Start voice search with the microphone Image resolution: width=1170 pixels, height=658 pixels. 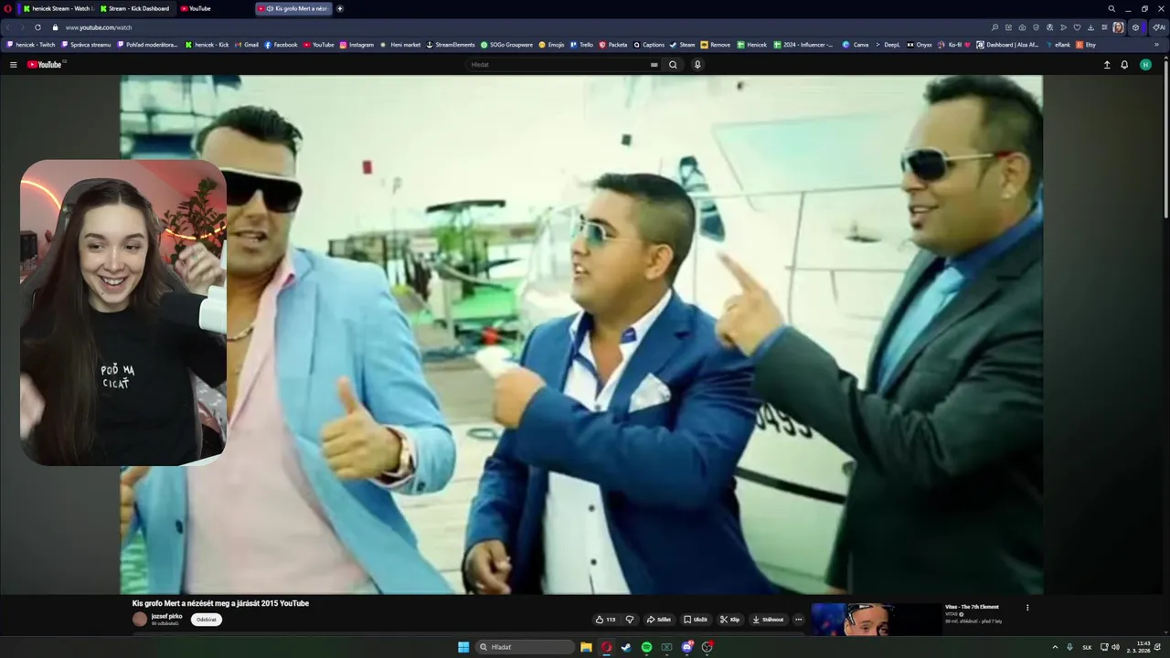point(697,65)
